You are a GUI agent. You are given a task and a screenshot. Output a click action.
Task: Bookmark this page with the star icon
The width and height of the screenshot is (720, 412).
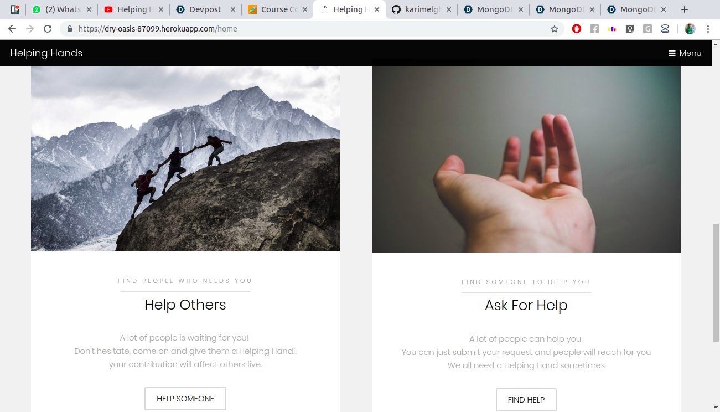pos(554,29)
